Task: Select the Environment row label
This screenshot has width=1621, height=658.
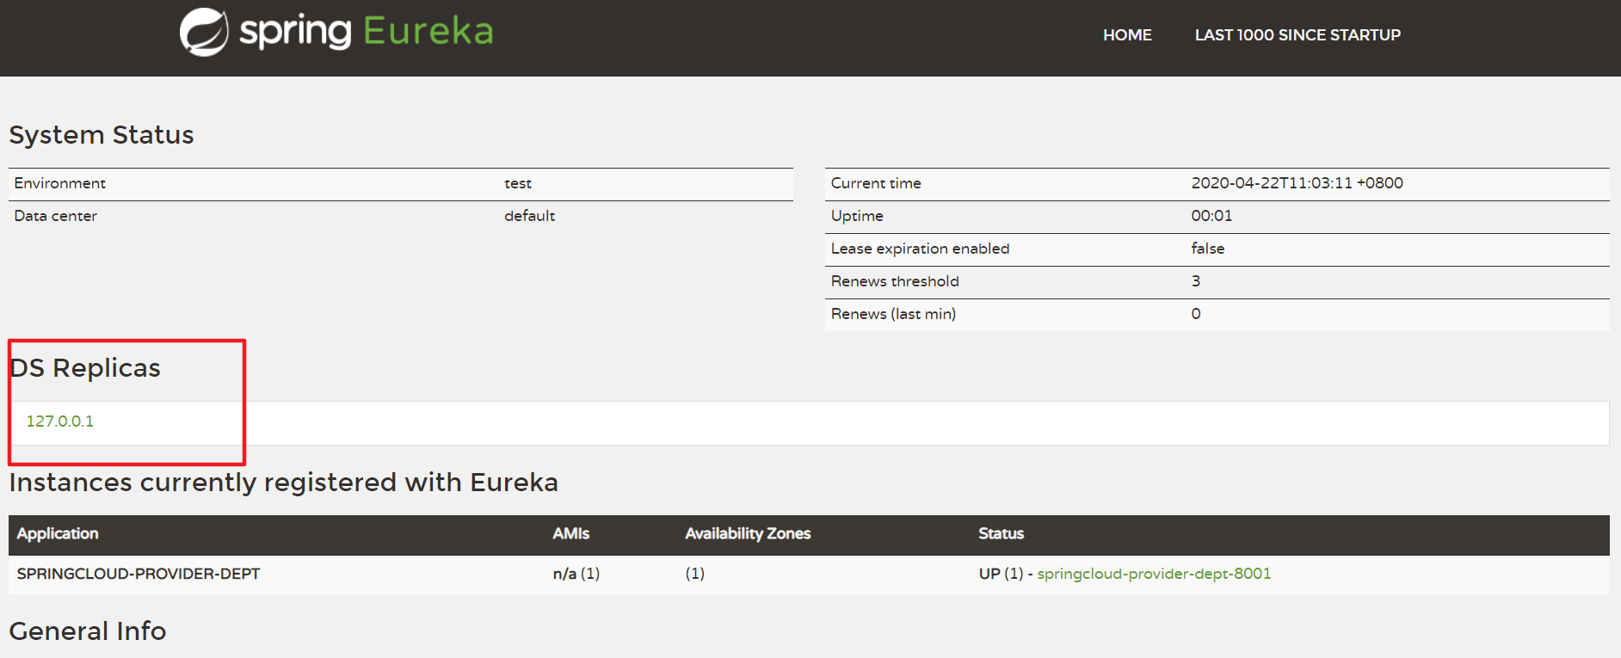Action: [x=60, y=183]
